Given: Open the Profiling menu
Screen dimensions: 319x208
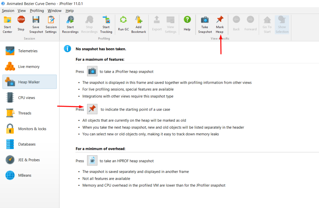Looking at the screenshot, I should 37,11.
